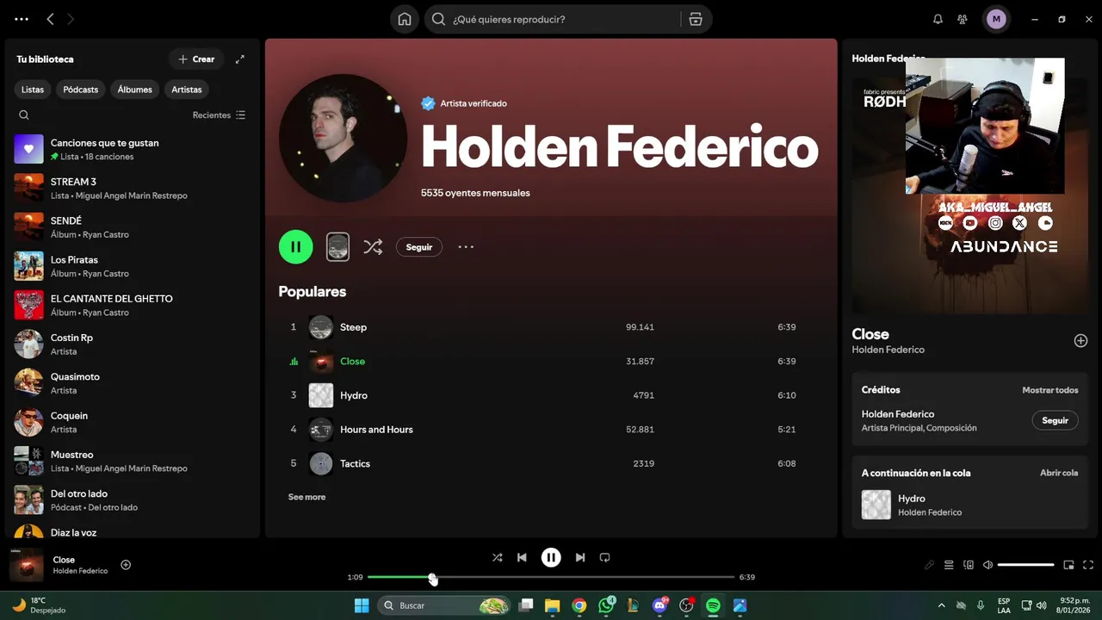Open Quasimoto artist
Screen dimensions: 1102x620
[133, 383]
